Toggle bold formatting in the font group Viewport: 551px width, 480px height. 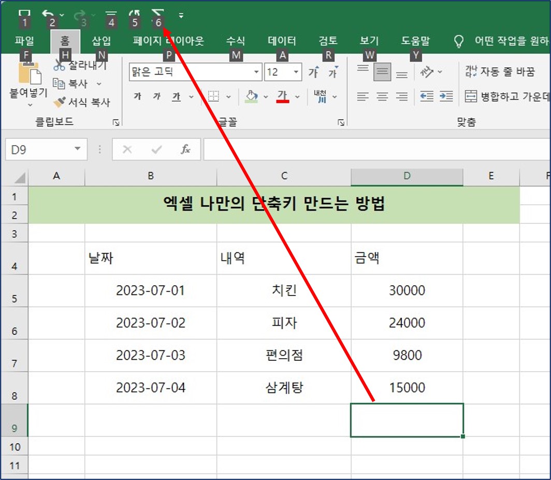click(x=137, y=96)
